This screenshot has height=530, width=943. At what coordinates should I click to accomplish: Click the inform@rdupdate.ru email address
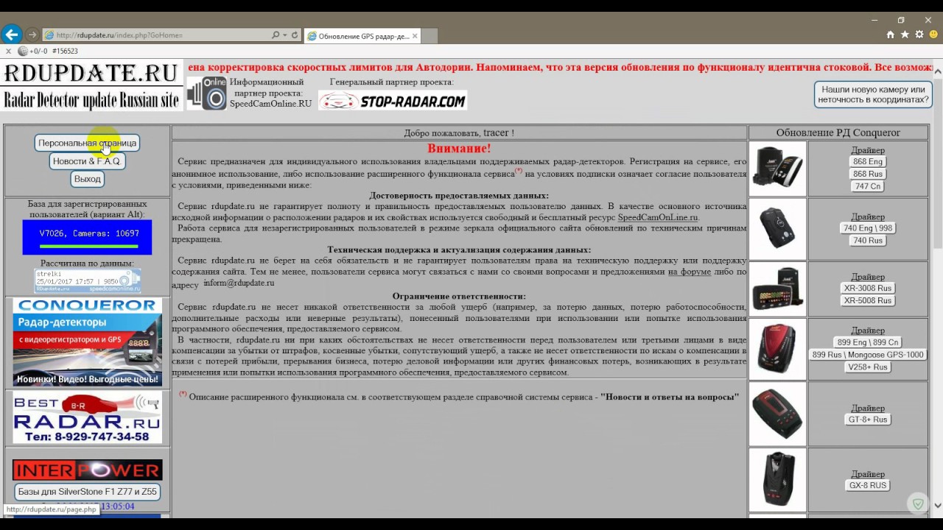point(239,283)
